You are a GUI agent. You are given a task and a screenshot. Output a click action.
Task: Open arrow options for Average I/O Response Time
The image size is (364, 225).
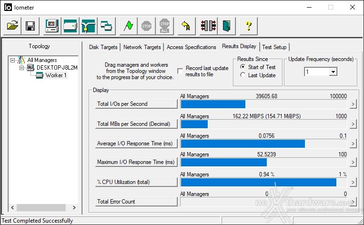353,144
